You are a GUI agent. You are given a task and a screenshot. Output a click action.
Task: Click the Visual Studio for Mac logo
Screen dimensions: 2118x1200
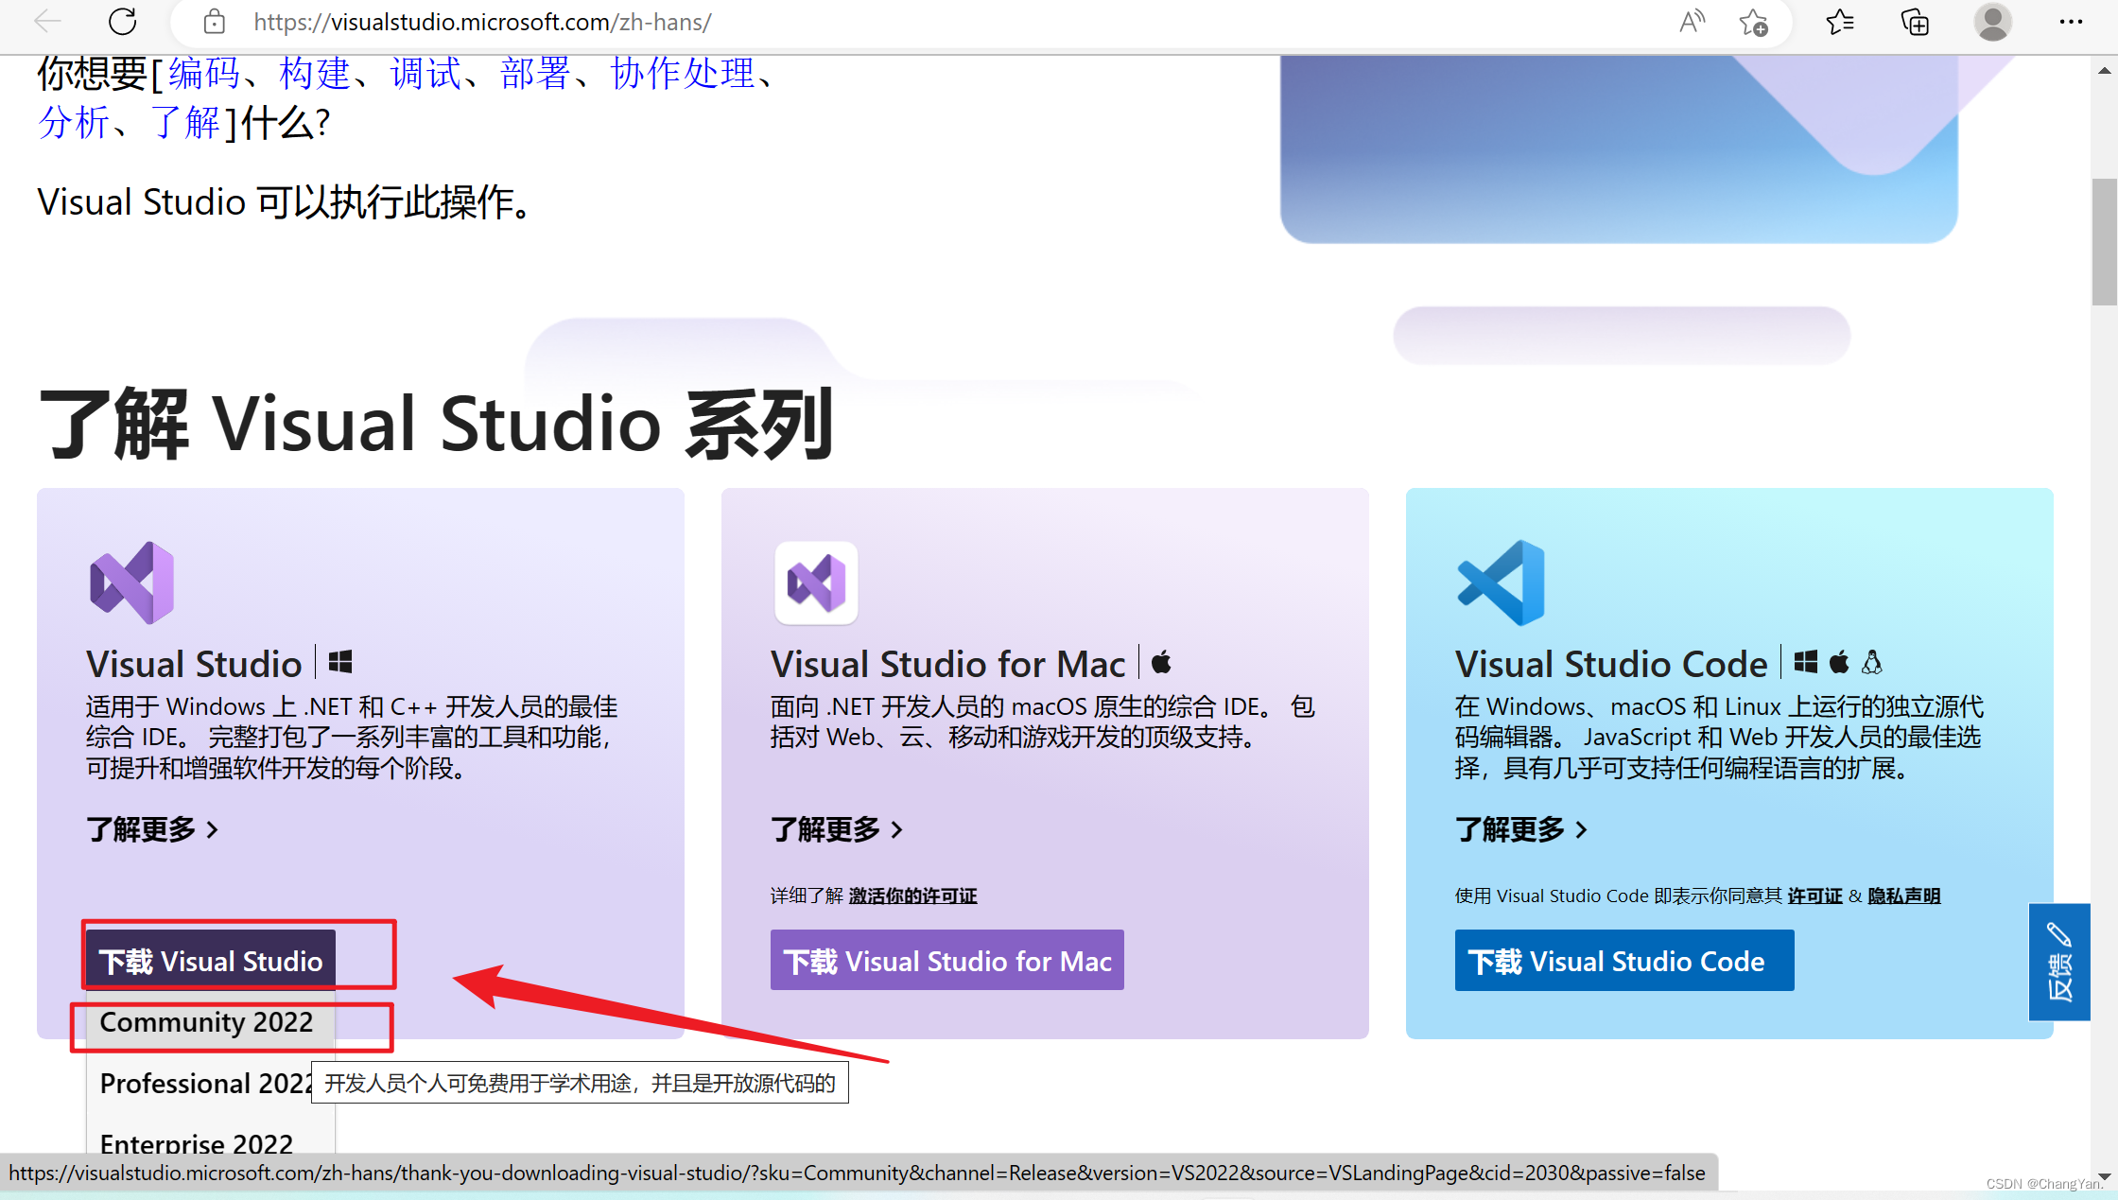pyautogui.click(x=816, y=583)
